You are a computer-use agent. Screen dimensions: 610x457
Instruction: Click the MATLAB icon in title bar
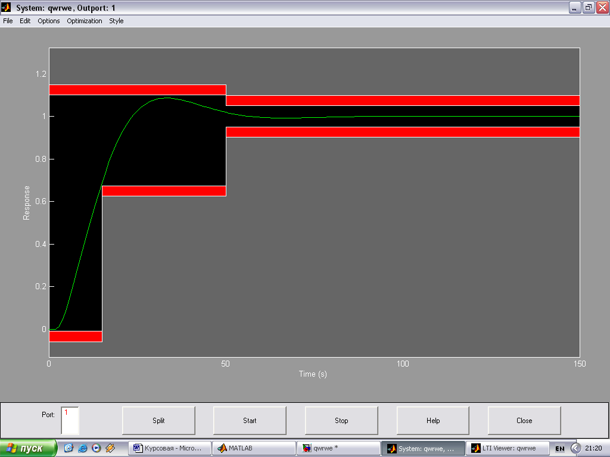[x=6, y=7]
